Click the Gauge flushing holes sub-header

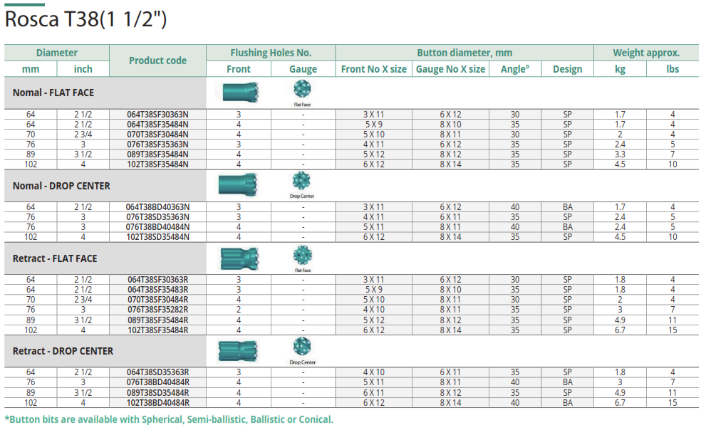(303, 69)
